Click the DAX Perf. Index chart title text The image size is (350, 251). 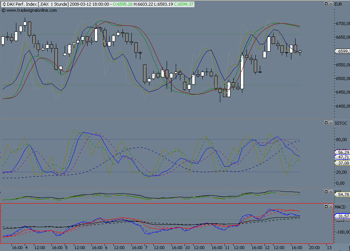tap(22, 4)
